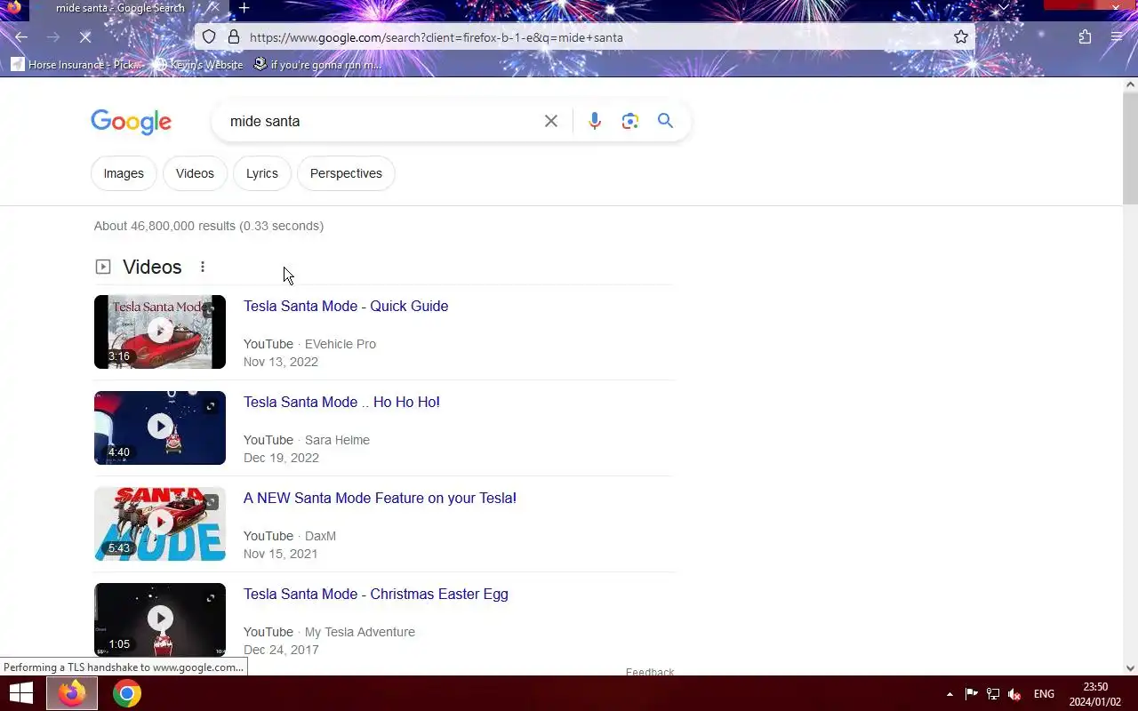Click the Firefox taskbar icon

72,693
